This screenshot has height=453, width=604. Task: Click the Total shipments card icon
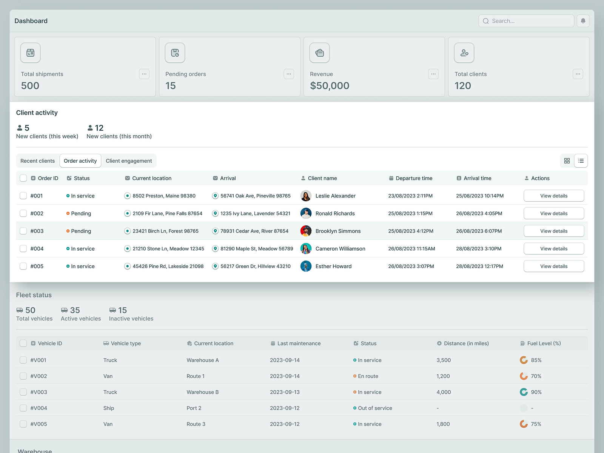(30, 53)
